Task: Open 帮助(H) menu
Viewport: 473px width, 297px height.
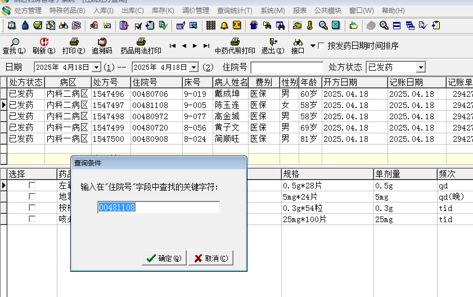Action: tap(393, 11)
